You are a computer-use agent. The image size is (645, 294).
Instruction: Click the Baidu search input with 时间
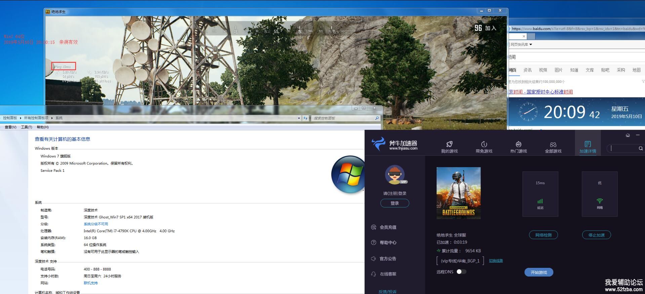tap(576, 57)
